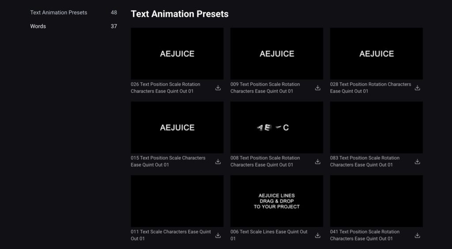Click the 083 preset title text
Image resolution: width=452 pixels, height=249 pixels.
tap(365, 161)
